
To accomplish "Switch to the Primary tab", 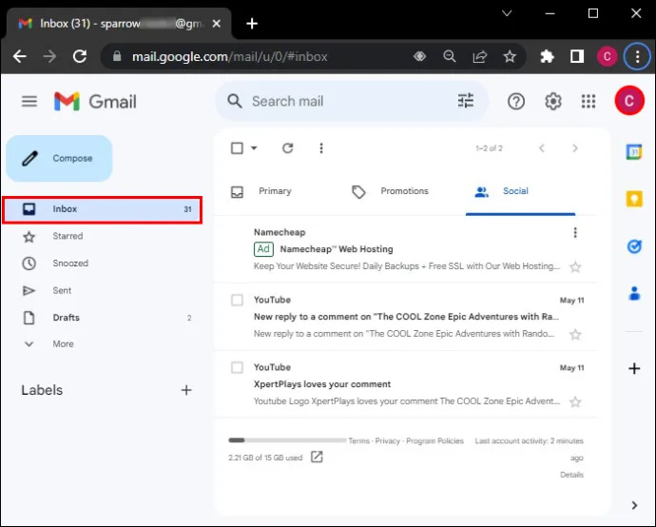I will tap(261, 192).
